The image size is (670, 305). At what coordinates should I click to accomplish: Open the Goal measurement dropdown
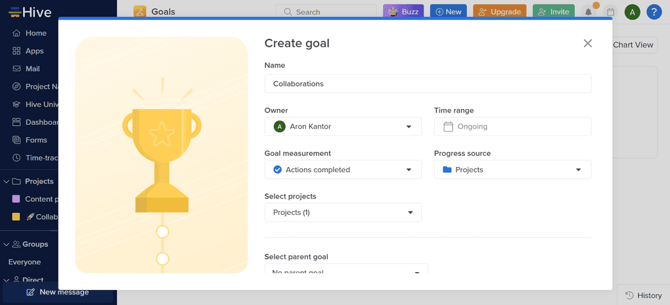pos(343,170)
